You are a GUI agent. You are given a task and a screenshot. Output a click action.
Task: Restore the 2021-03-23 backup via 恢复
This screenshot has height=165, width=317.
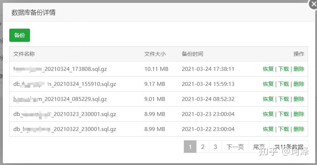click(268, 114)
